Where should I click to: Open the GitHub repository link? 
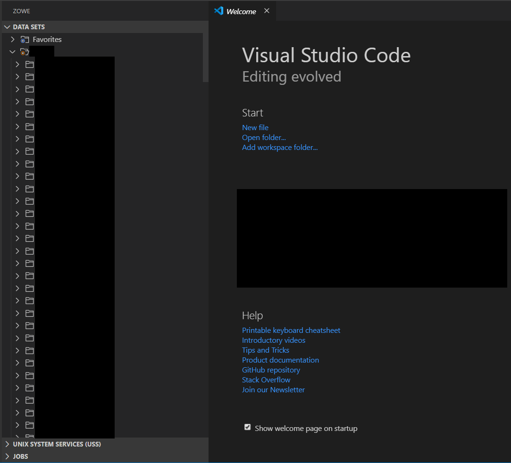point(271,370)
